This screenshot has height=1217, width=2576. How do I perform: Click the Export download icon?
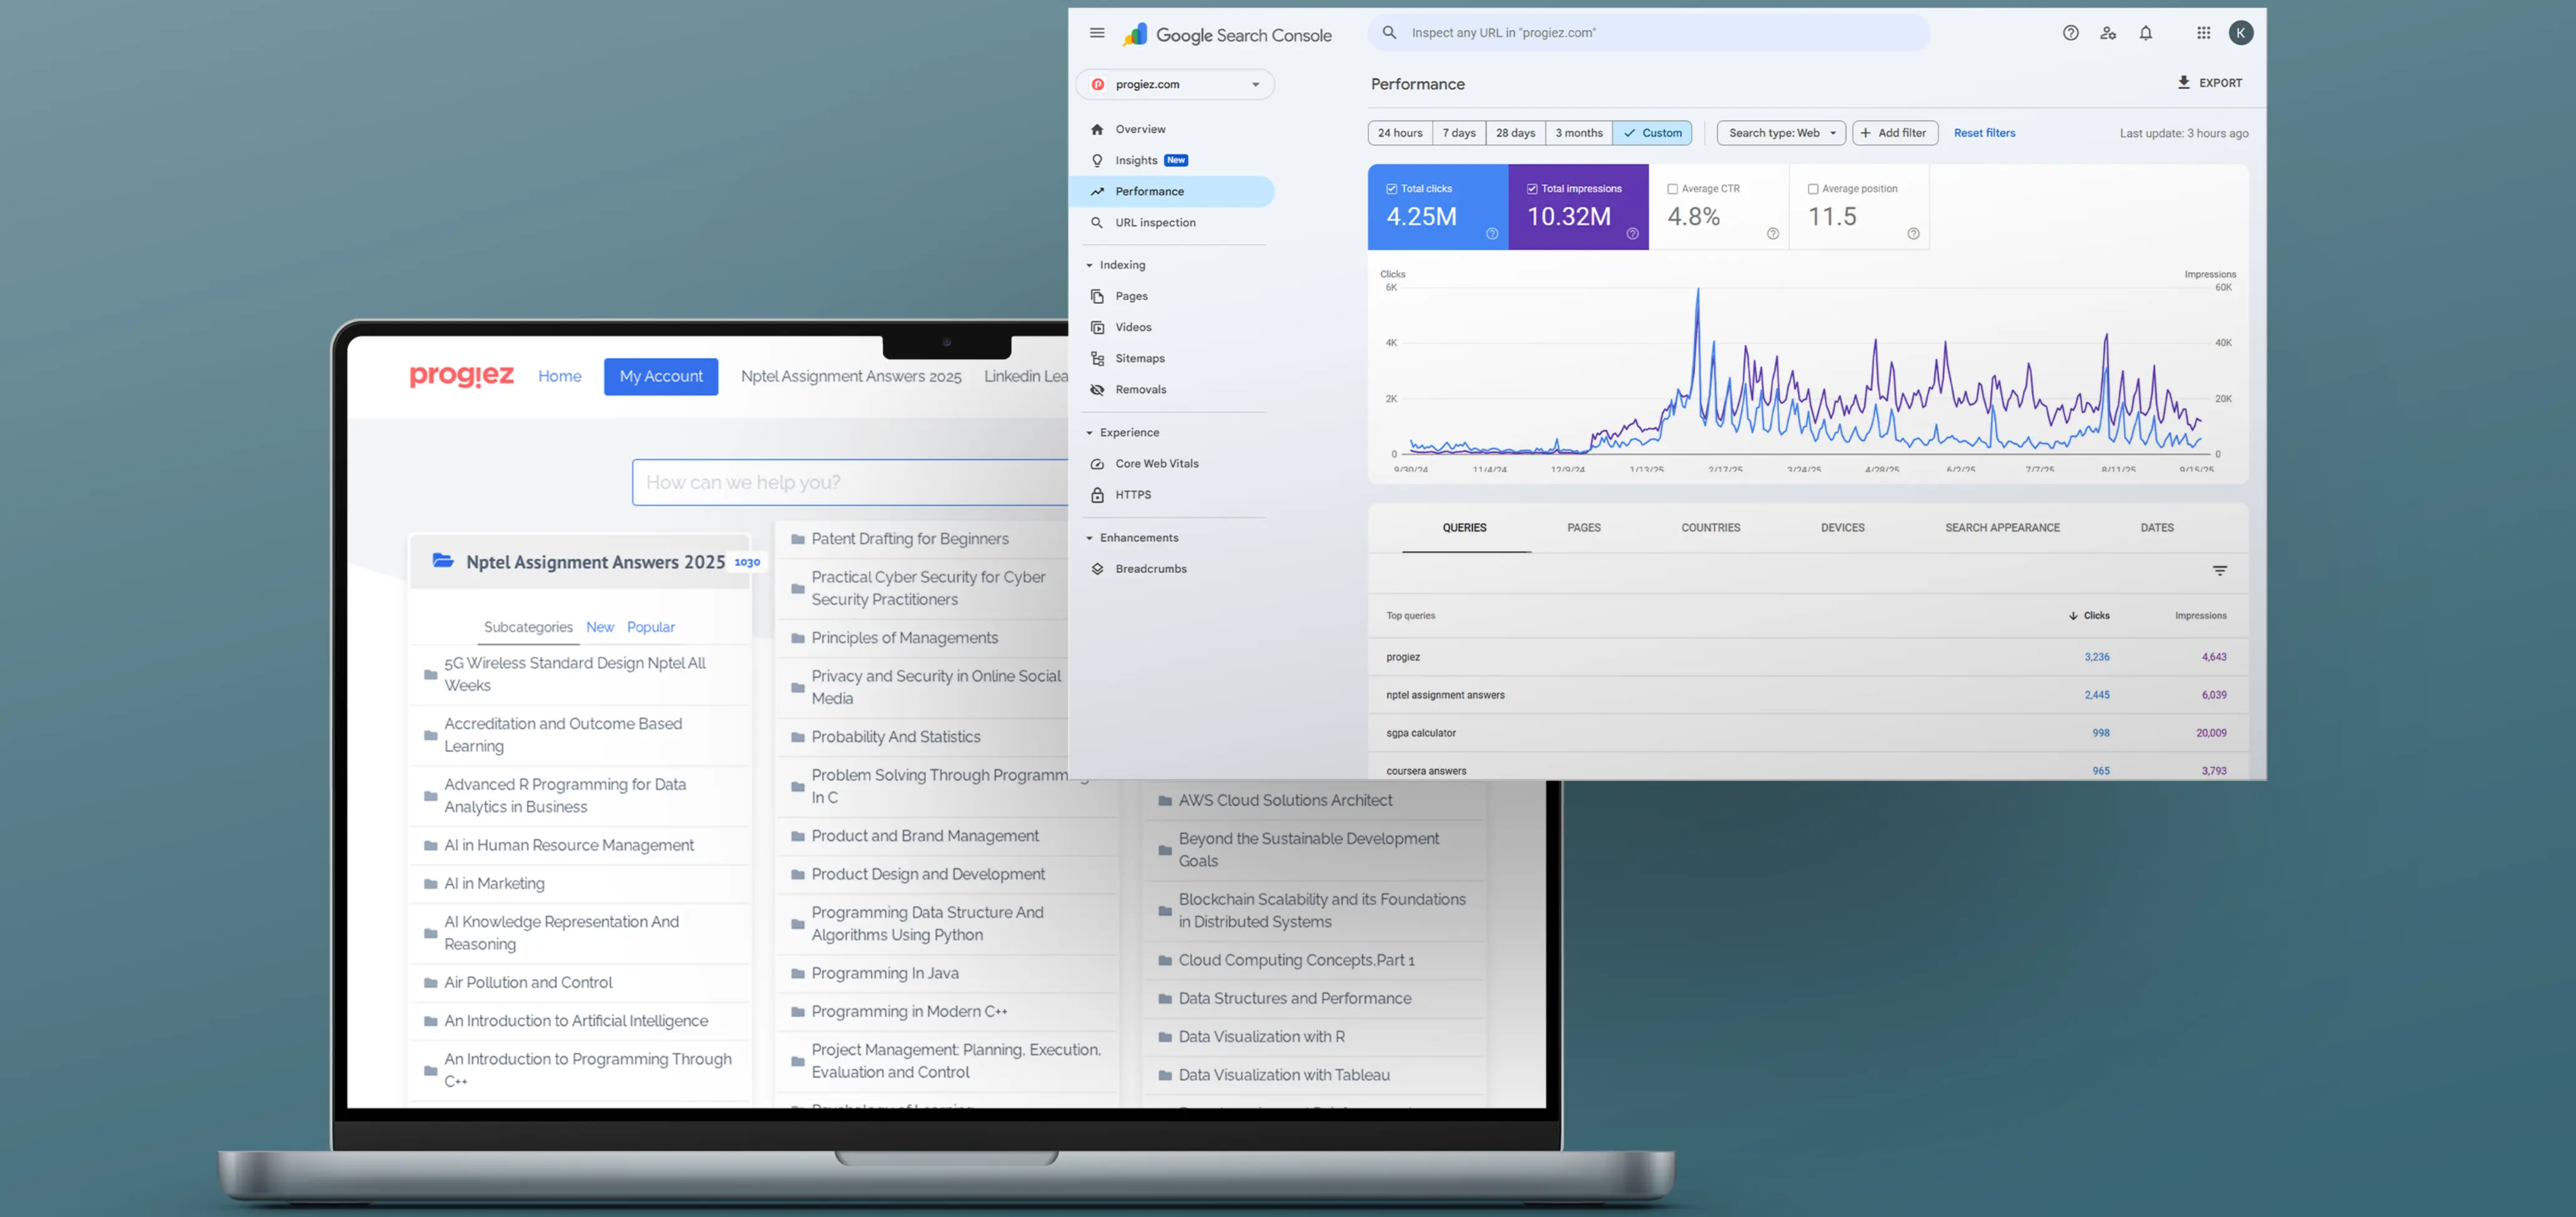tap(2184, 83)
